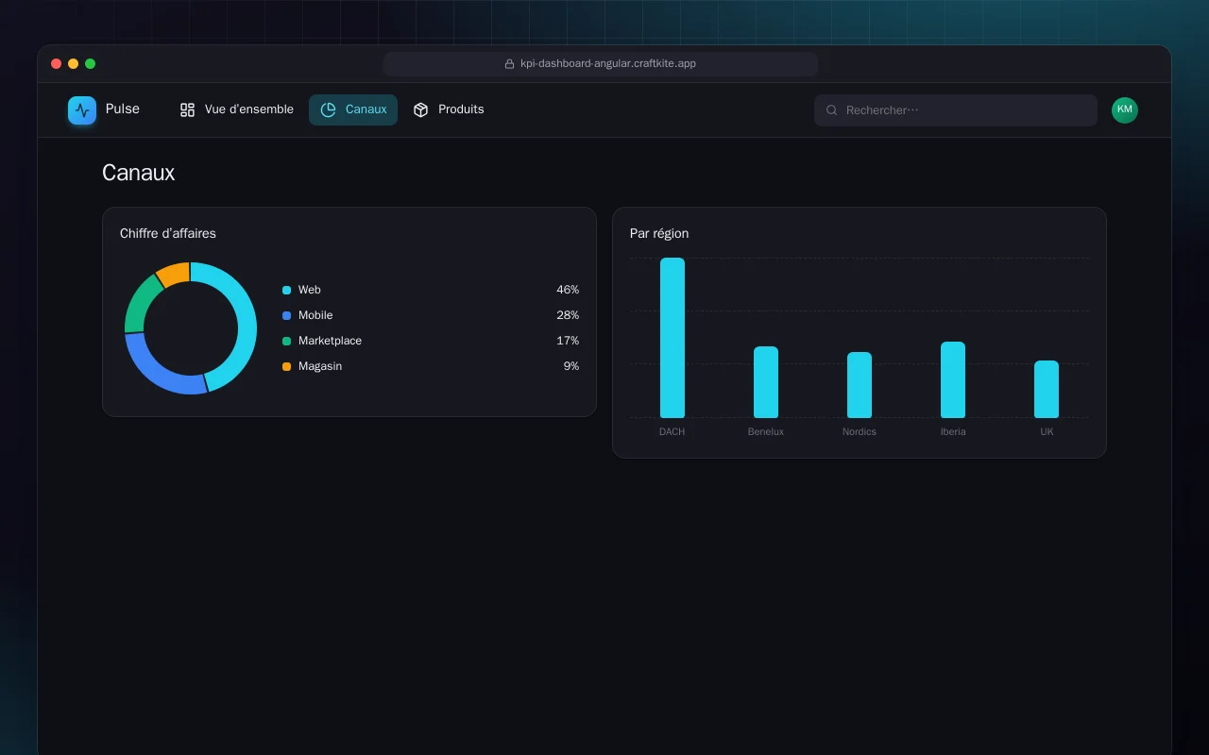This screenshot has width=1209, height=755.
Task: Click the 17% value for Marketplace
Action: click(568, 341)
